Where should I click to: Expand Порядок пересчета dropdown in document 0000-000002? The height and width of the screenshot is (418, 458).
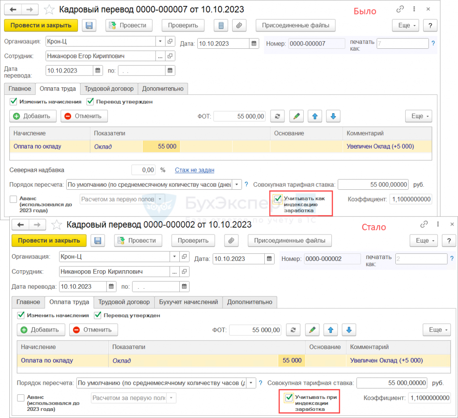pyautogui.click(x=252, y=383)
